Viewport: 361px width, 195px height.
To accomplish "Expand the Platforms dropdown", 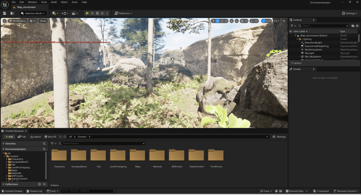I will [123, 13].
